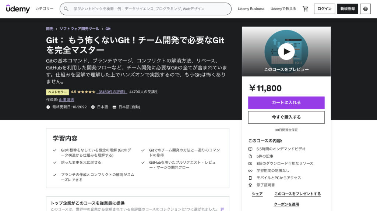Click 5.5時間のオンデマンドビデオ text
This screenshot has width=377, height=211.
pos(281,149)
